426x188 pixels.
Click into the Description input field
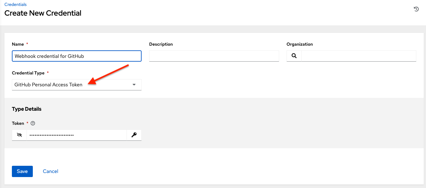click(x=214, y=56)
